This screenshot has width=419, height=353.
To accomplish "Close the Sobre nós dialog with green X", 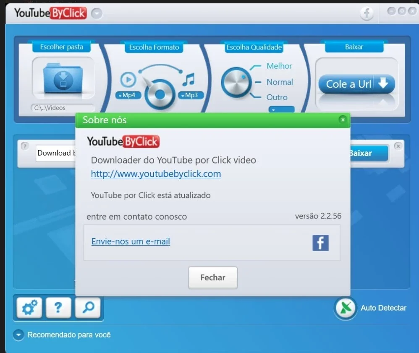I will [x=343, y=120].
